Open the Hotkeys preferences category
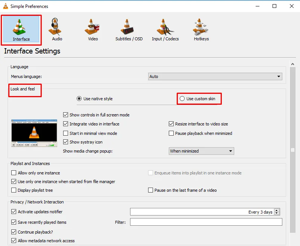 click(201, 29)
